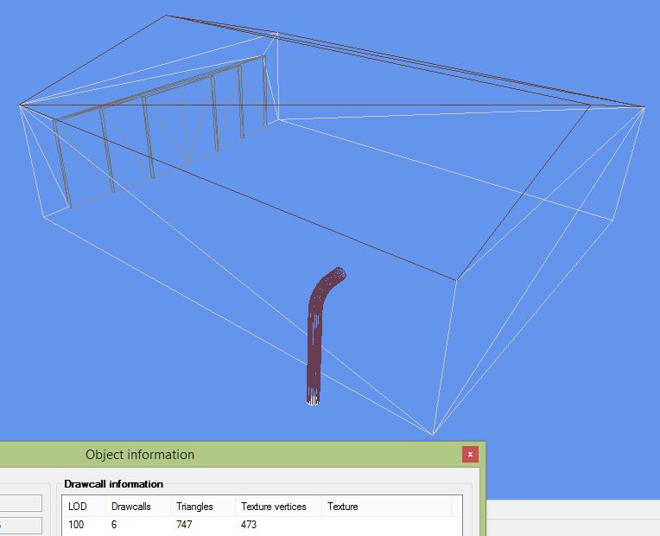Click the upper partially visible left field

click(21, 503)
